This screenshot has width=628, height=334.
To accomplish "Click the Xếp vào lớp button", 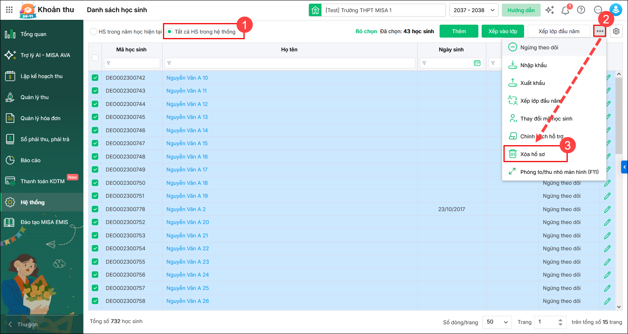I will [503, 31].
